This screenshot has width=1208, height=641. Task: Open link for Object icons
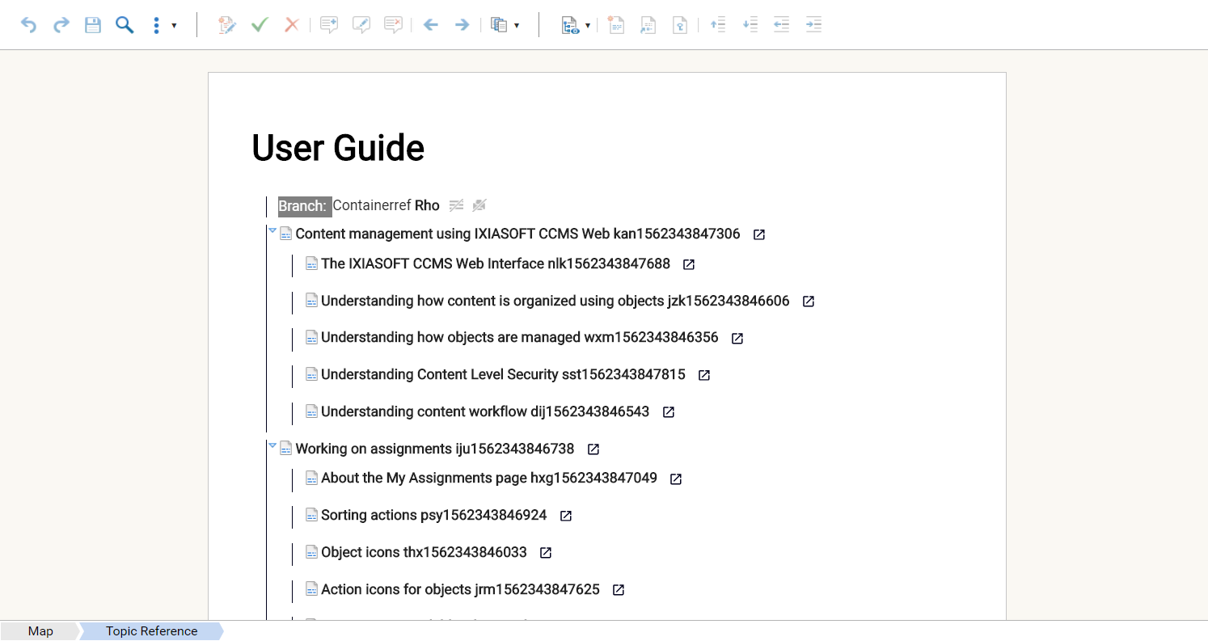click(x=546, y=553)
